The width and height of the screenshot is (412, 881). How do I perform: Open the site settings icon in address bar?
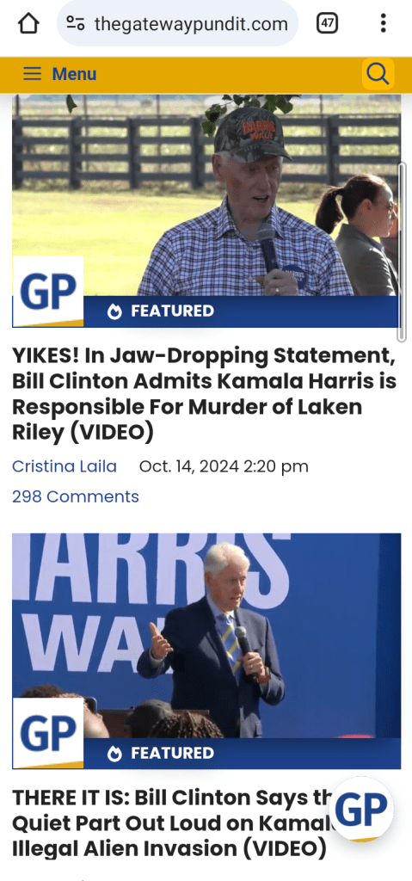(x=76, y=23)
